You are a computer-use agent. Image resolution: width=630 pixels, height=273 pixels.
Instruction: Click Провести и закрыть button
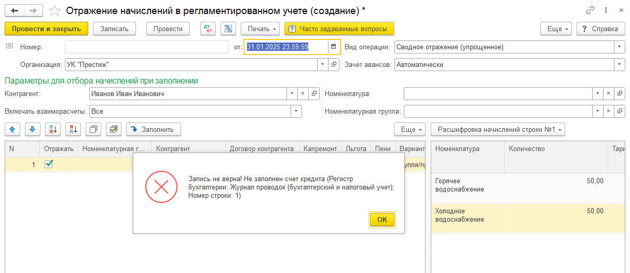coord(46,29)
